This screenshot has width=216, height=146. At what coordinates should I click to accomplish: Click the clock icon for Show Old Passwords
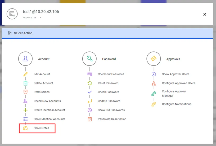[x=90, y=110]
